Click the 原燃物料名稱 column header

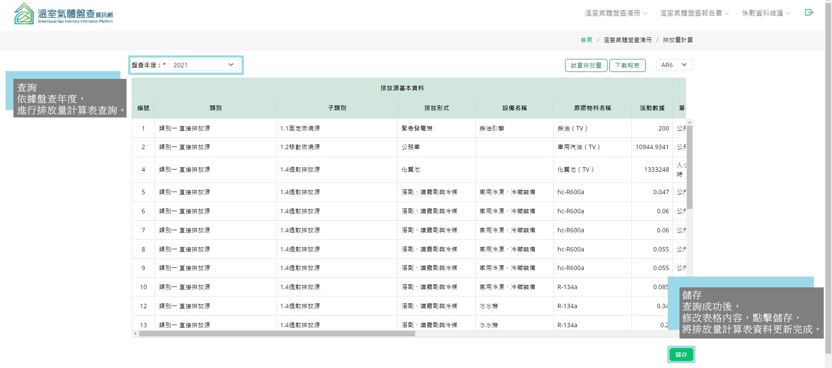click(592, 108)
